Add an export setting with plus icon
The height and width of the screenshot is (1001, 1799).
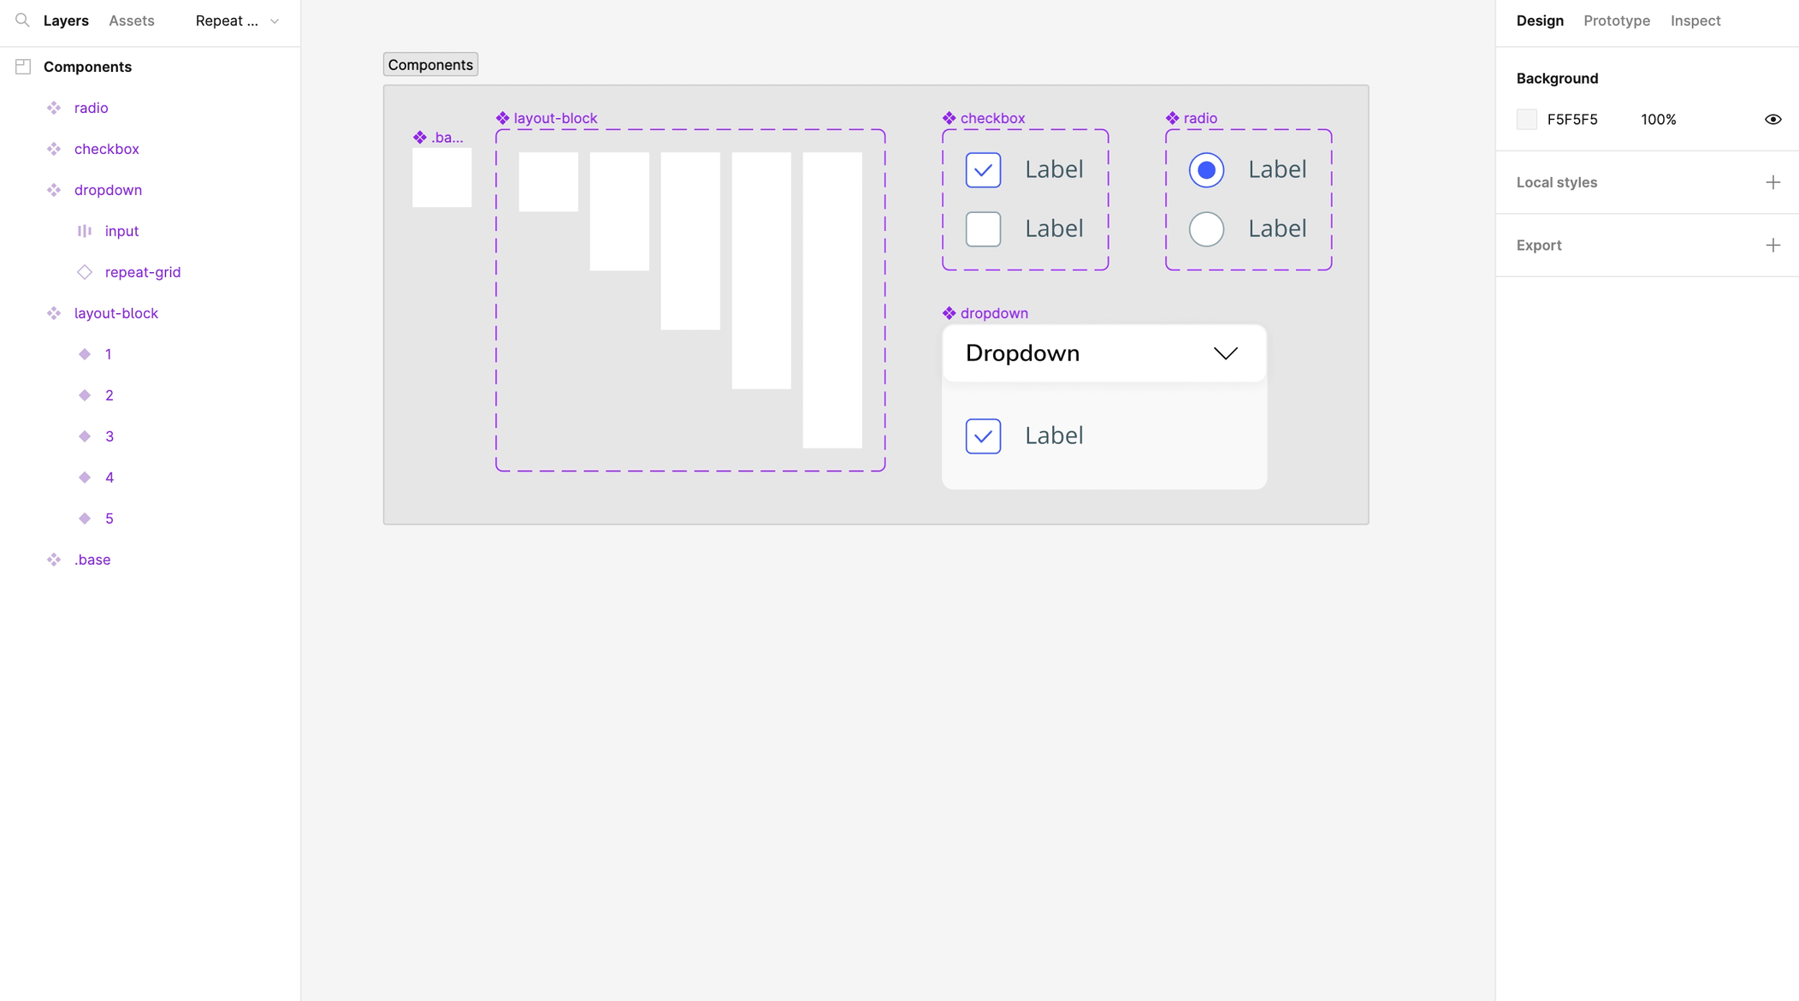tap(1772, 246)
